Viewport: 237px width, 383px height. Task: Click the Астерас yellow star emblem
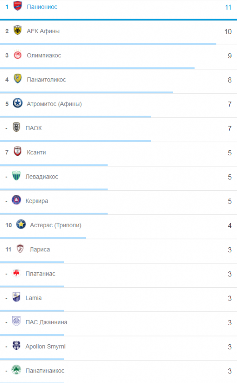(21, 224)
